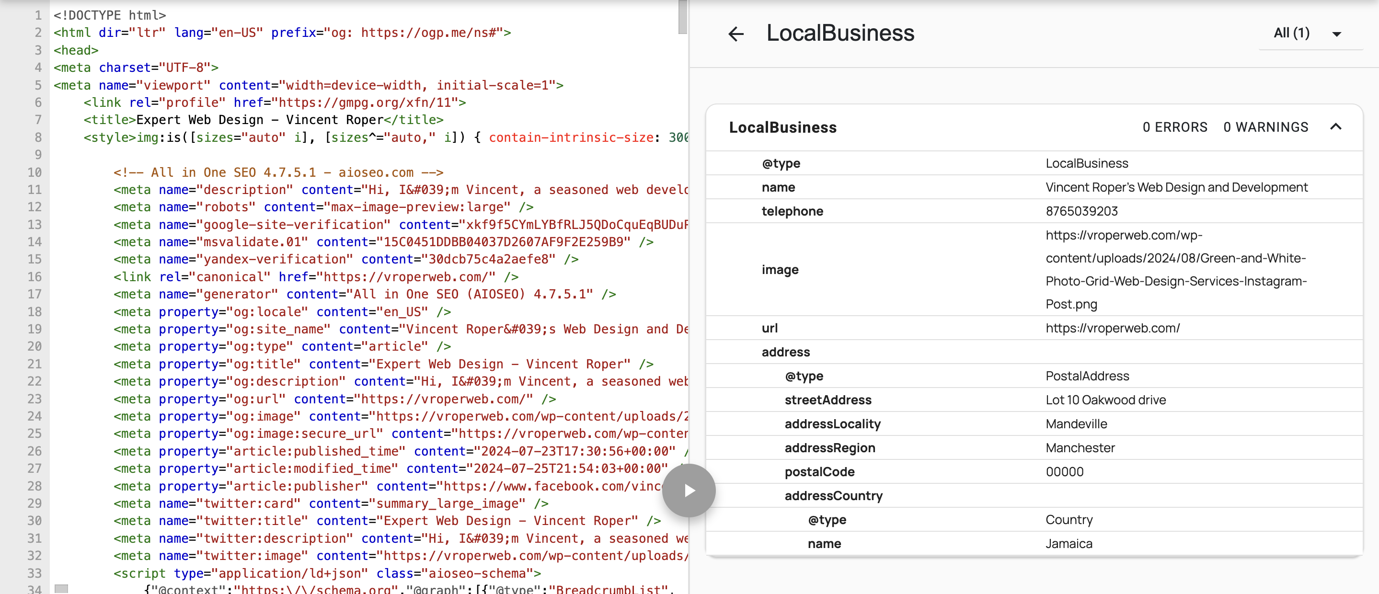Click the address property row label
Screen dimensions: 1379x594
click(x=786, y=352)
